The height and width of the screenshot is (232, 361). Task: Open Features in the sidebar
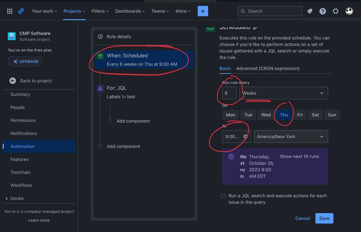click(20, 159)
